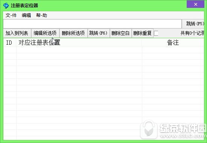
Task: Open the 帮-助 menu
Action: click(x=41, y=15)
